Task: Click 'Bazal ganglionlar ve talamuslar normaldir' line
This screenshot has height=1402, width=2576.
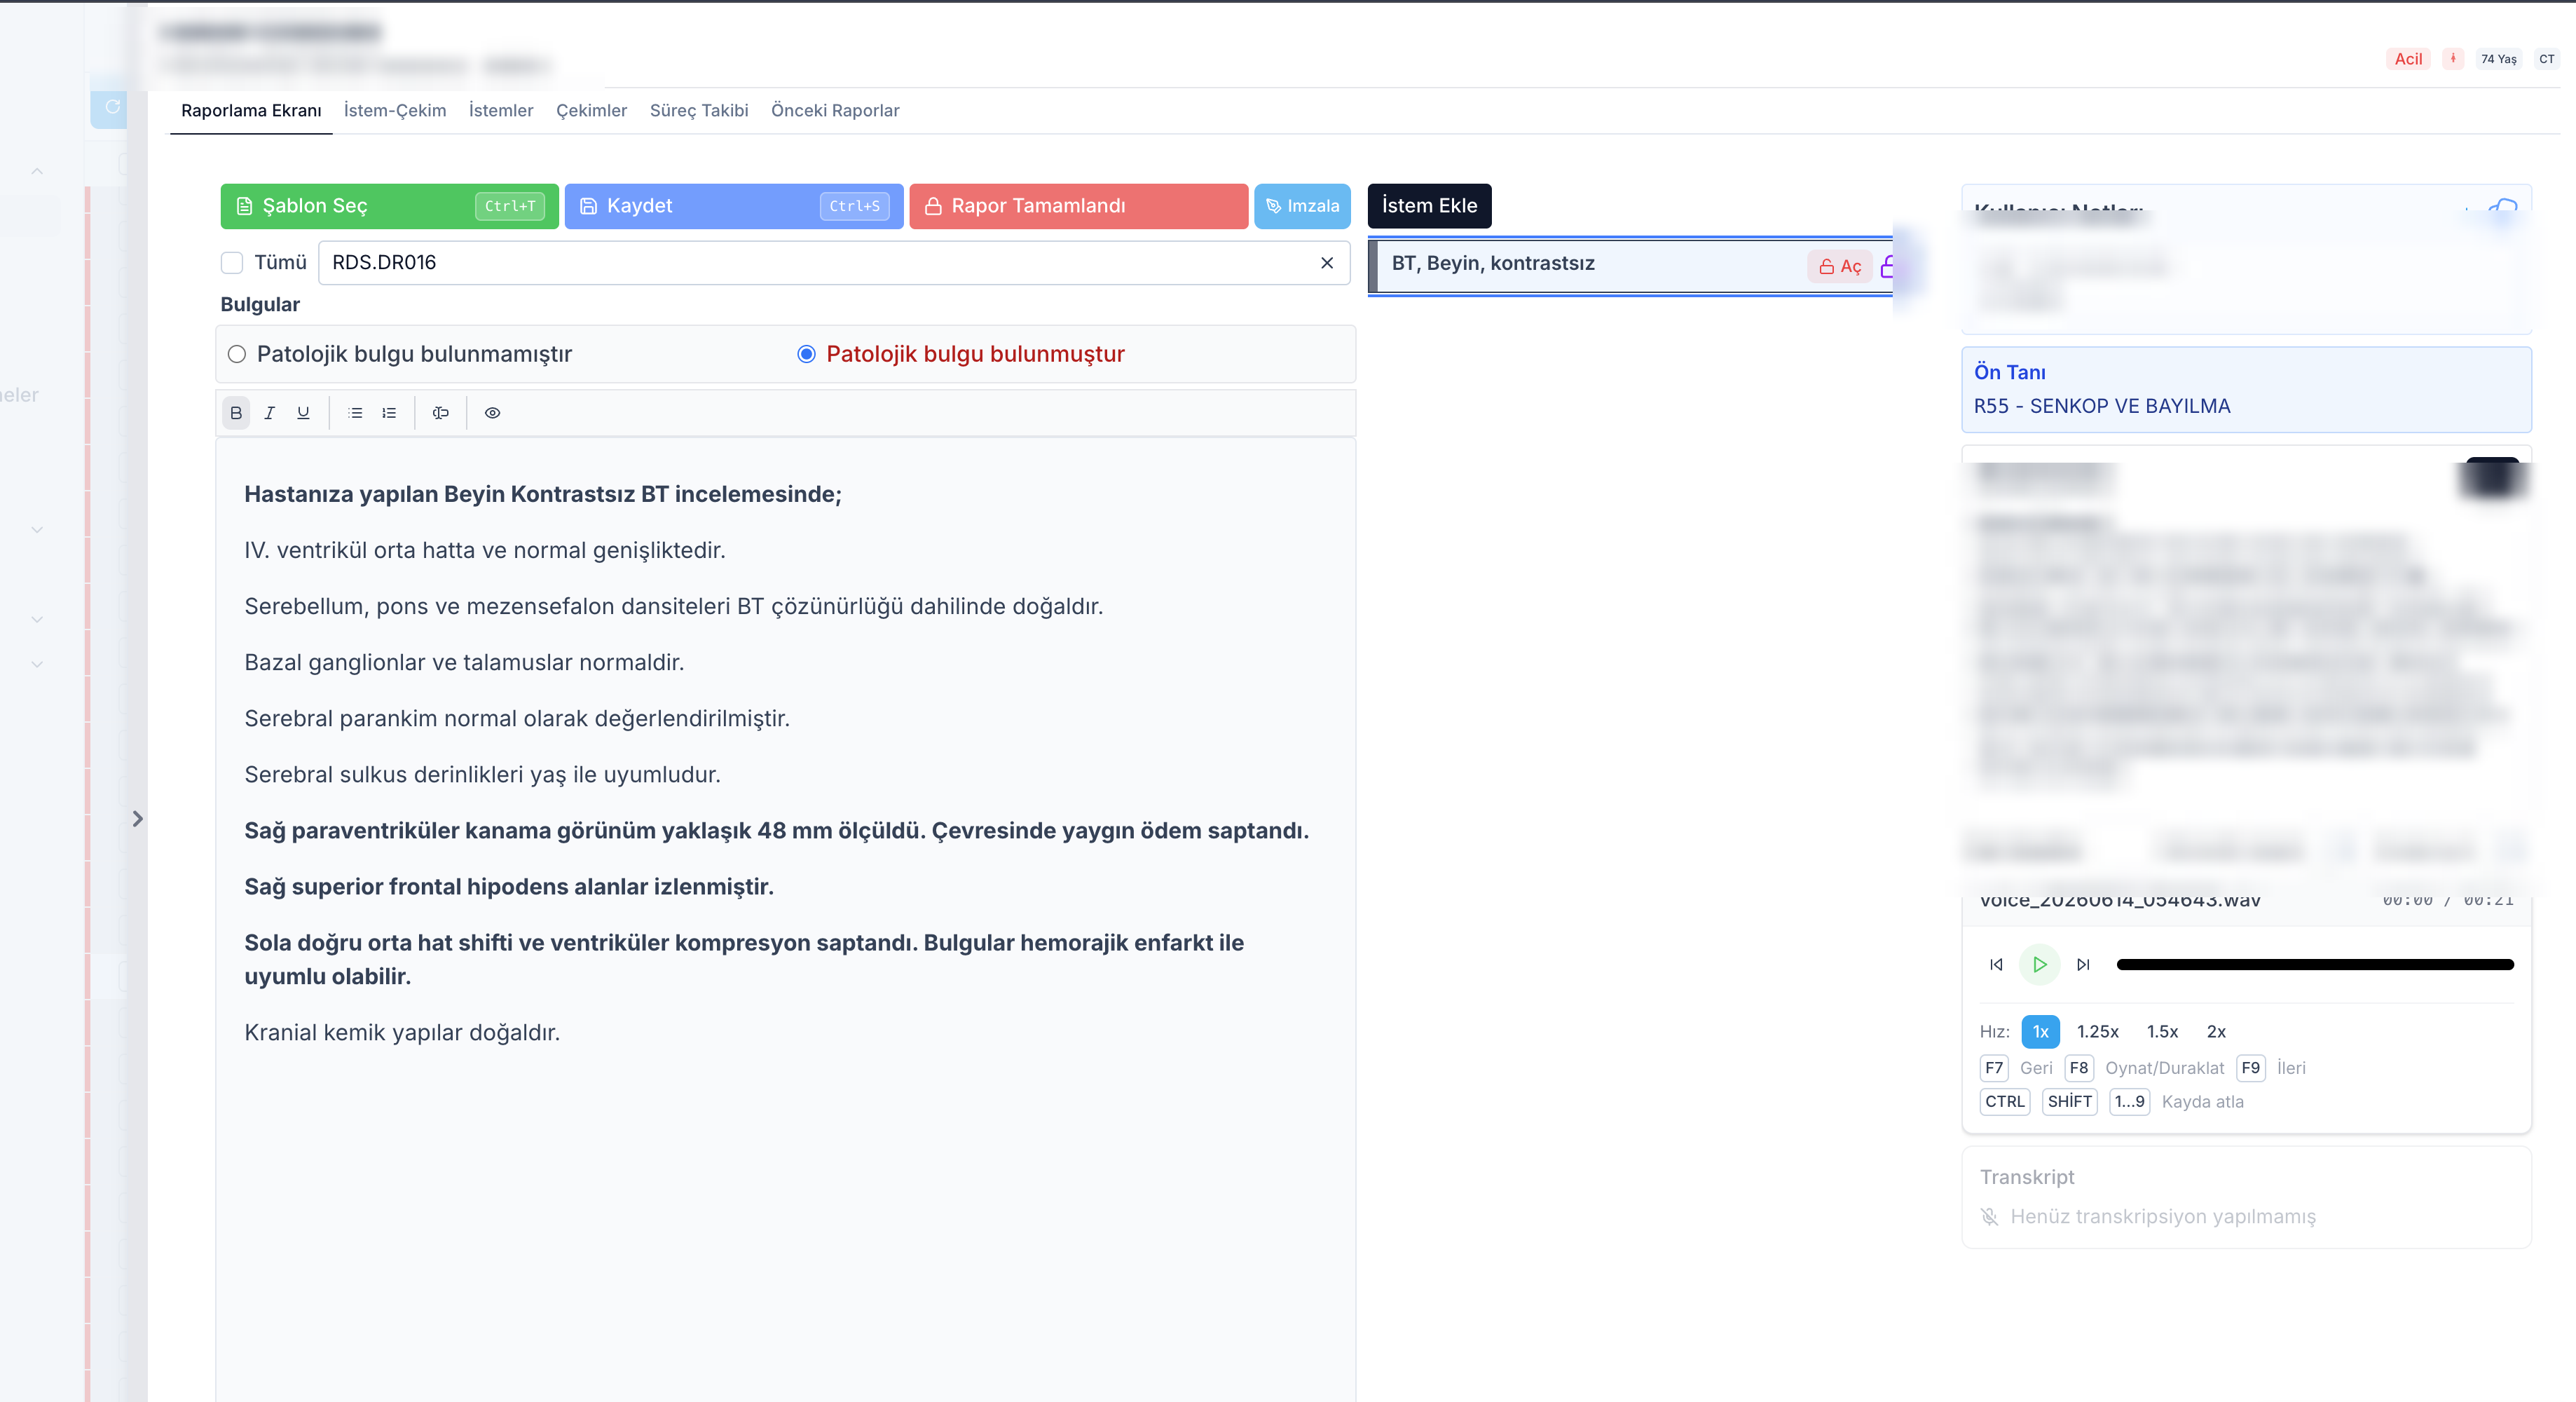Action: coord(464,663)
